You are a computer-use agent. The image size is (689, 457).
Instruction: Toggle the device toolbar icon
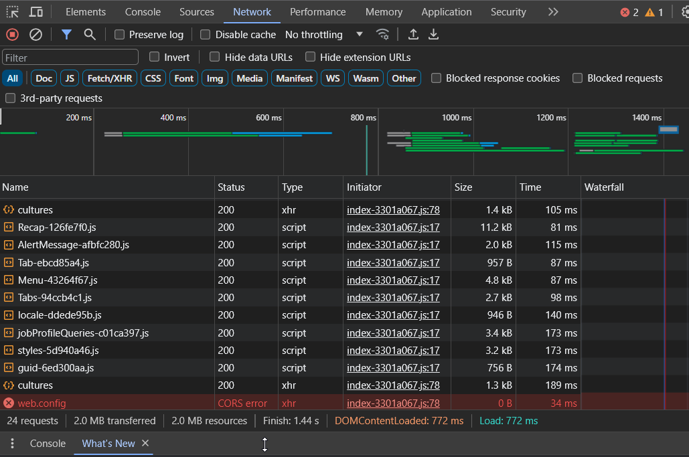pyautogui.click(x=35, y=12)
